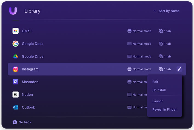Viewport: 194px width, 130px height.
Task: Select the Instagram app name
Action: pyautogui.click(x=30, y=69)
